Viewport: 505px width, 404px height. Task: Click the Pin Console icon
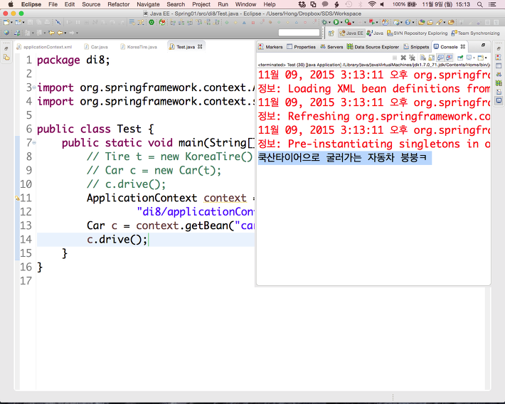[x=460, y=58]
